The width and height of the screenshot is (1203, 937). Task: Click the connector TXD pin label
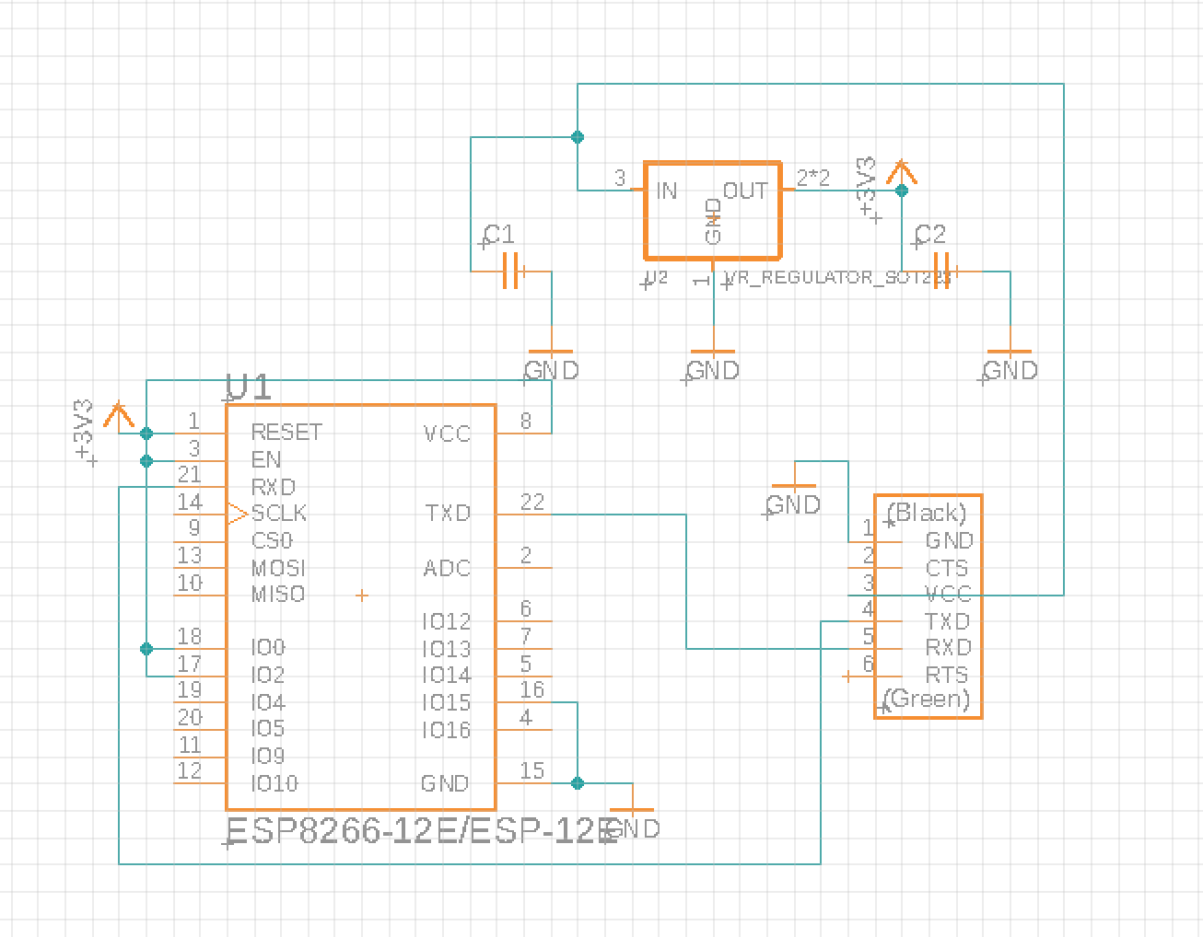(x=948, y=621)
